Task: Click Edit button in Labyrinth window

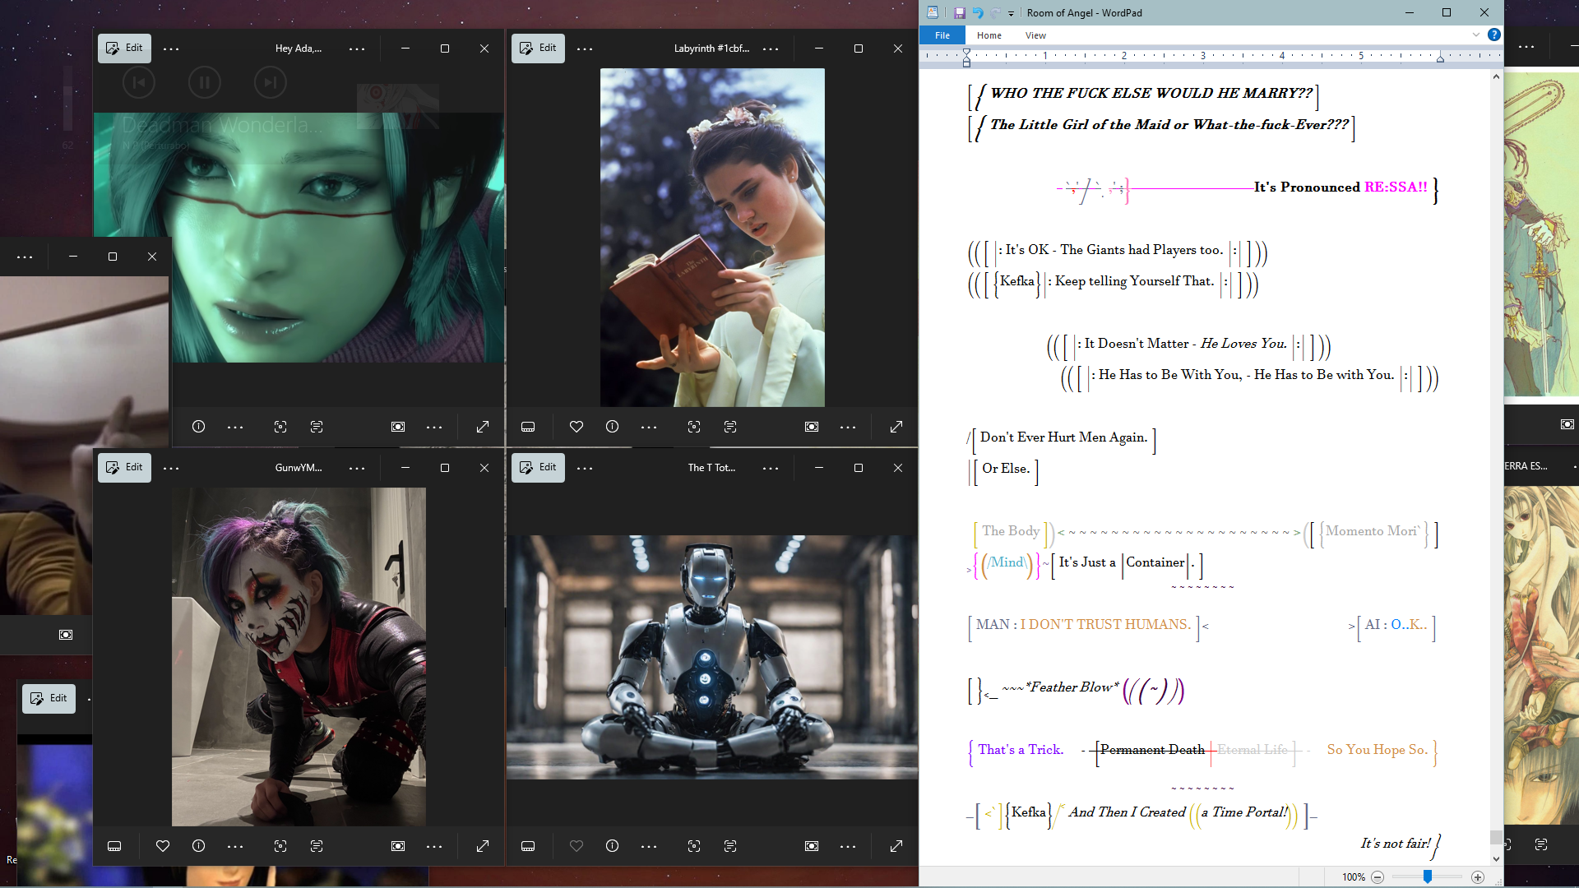Action: click(538, 49)
